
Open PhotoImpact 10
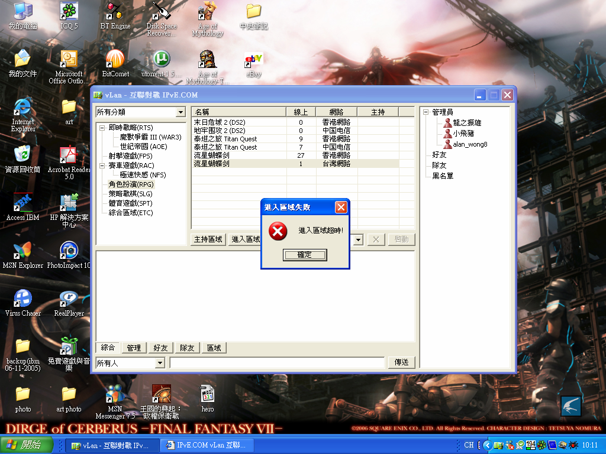click(70, 251)
